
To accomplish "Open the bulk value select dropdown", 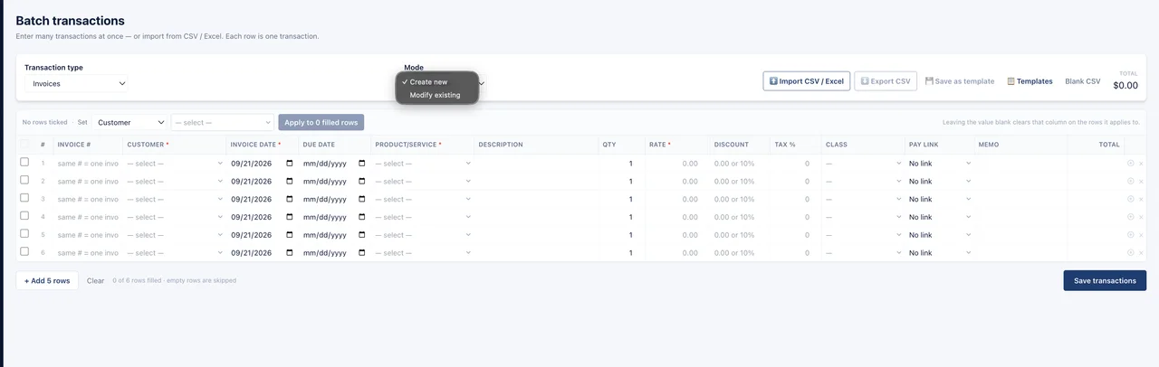I will [x=222, y=122].
